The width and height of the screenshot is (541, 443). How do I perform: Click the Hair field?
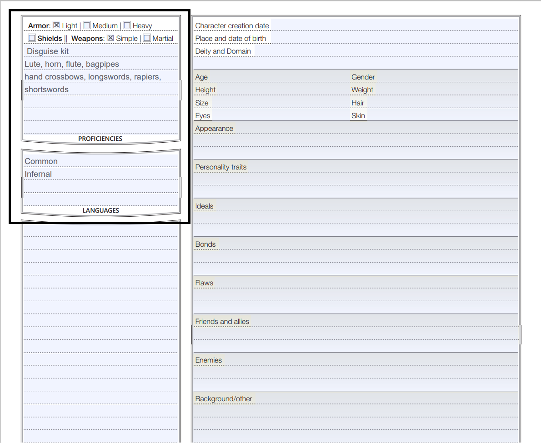coord(442,103)
